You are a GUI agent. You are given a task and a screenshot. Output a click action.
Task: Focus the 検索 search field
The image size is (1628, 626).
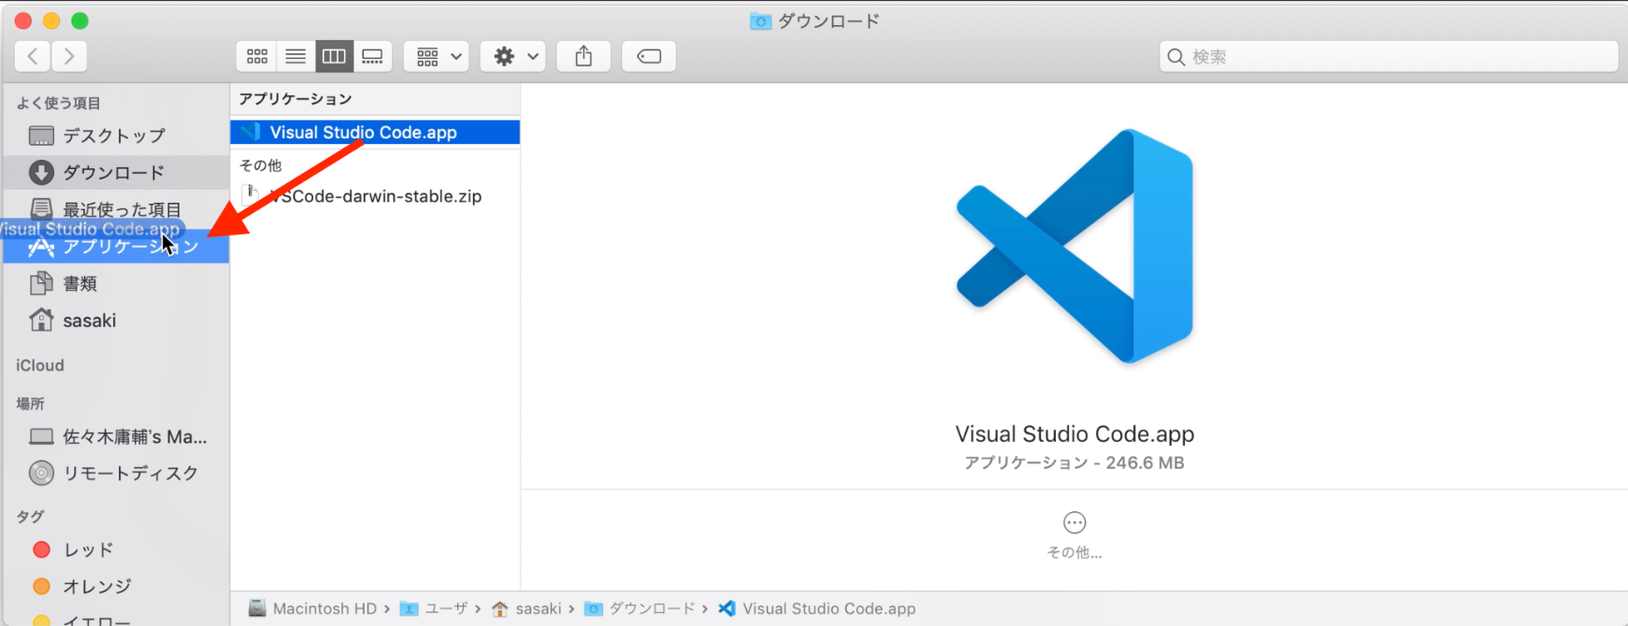click(1389, 56)
